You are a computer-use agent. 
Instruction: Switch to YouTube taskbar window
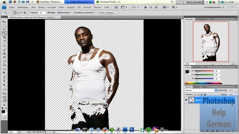[x=49, y=2]
